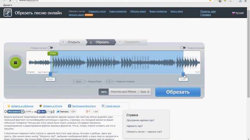Click the end time field under right handle

183,79
